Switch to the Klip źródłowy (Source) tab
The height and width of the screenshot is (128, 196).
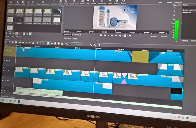[x=67, y=38]
